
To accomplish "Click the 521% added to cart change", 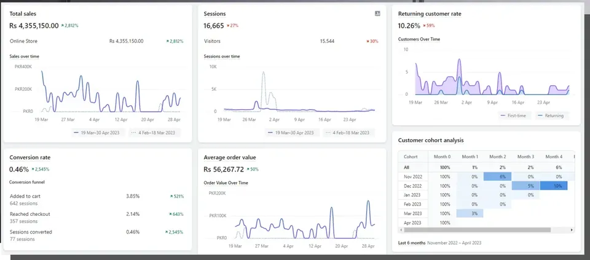I will point(177,196).
